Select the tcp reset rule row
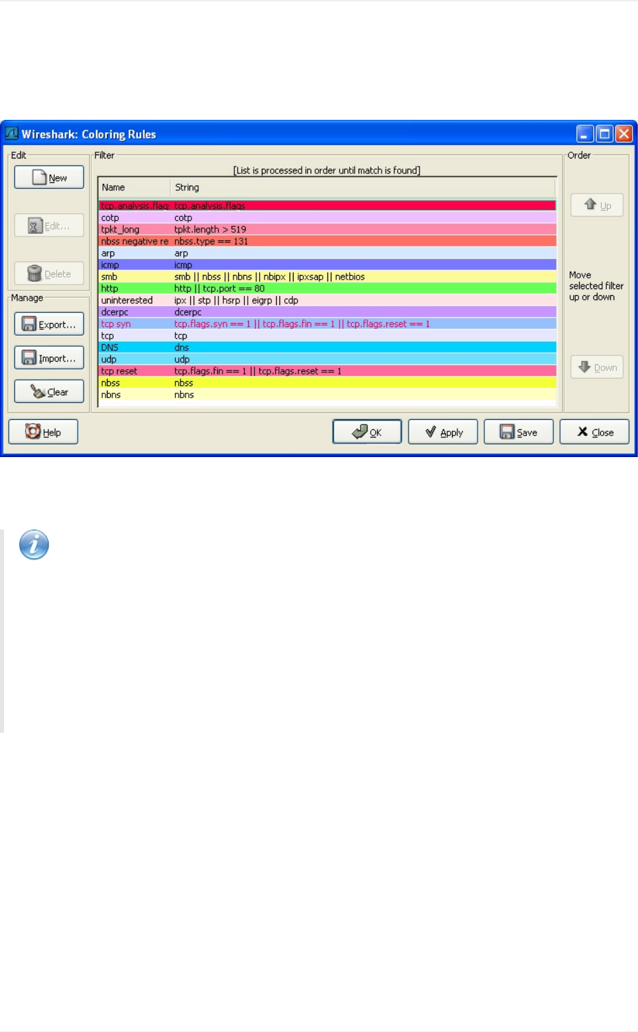This screenshot has height=1032, width=638. [x=327, y=371]
